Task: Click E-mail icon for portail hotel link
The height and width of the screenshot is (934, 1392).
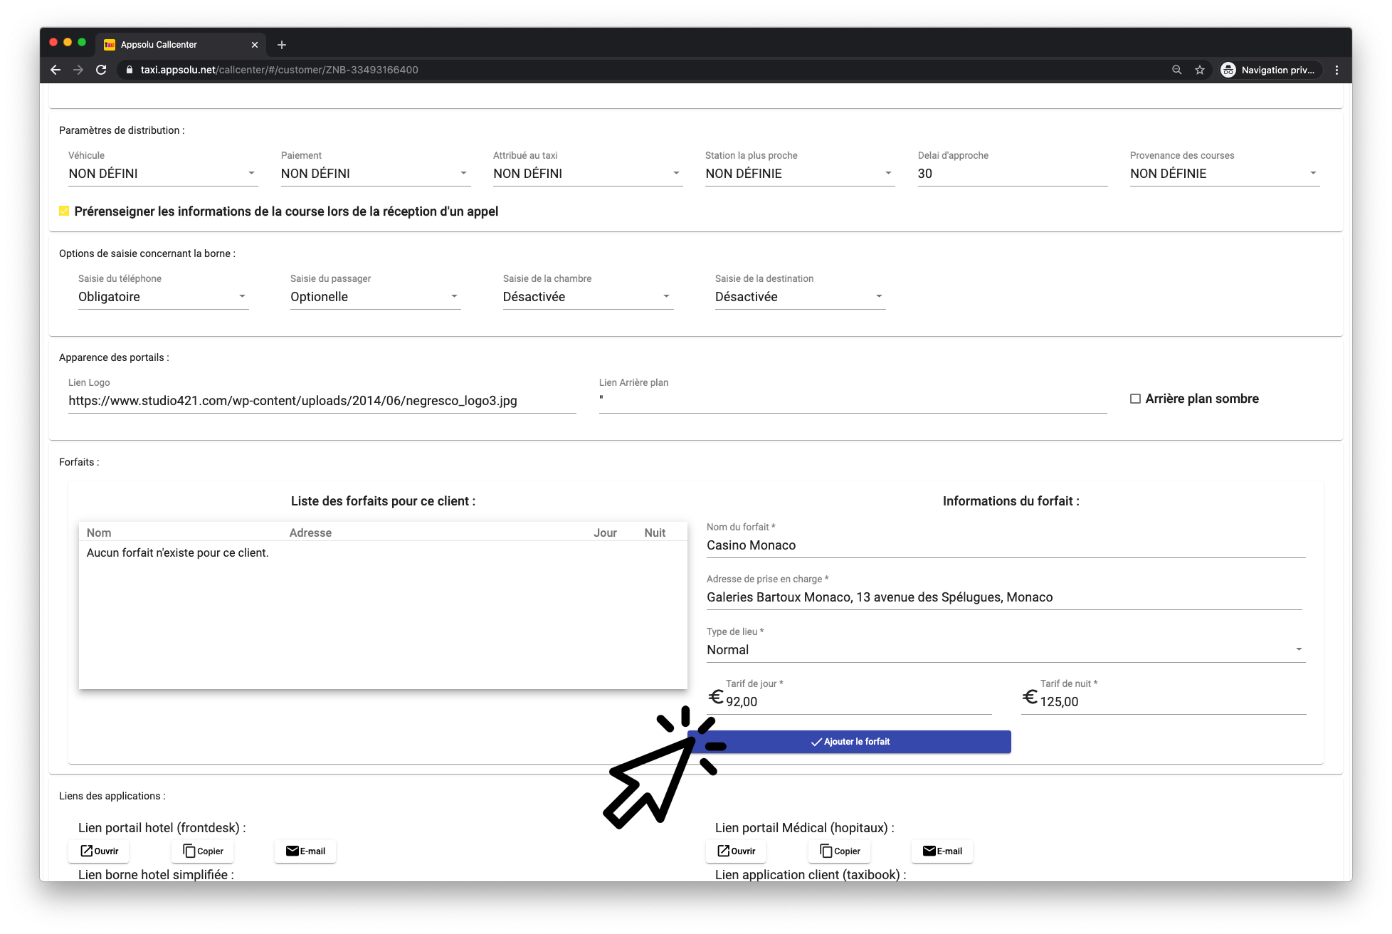Action: click(292, 851)
